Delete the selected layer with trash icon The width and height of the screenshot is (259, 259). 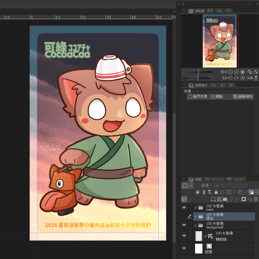tap(256, 199)
